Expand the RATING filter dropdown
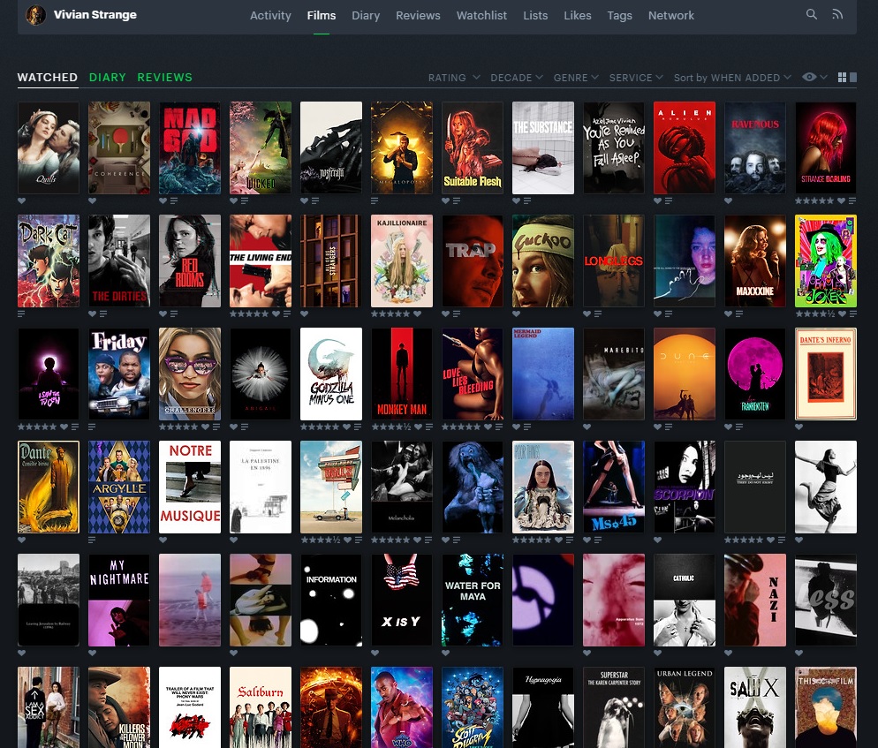 [x=453, y=78]
